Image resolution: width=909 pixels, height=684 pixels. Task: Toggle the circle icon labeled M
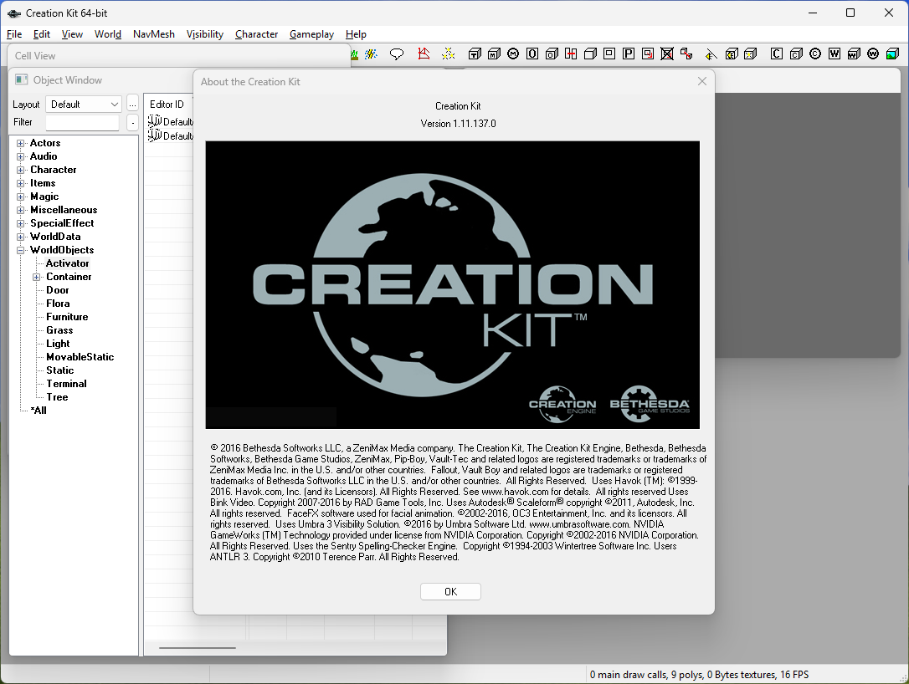click(513, 54)
